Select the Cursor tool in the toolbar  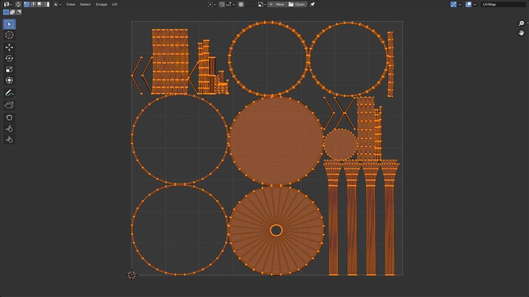pos(9,35)
